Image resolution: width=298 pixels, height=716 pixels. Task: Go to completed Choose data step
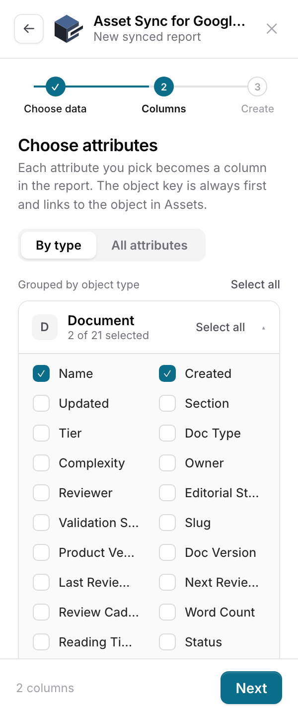(x=55, y=87)
